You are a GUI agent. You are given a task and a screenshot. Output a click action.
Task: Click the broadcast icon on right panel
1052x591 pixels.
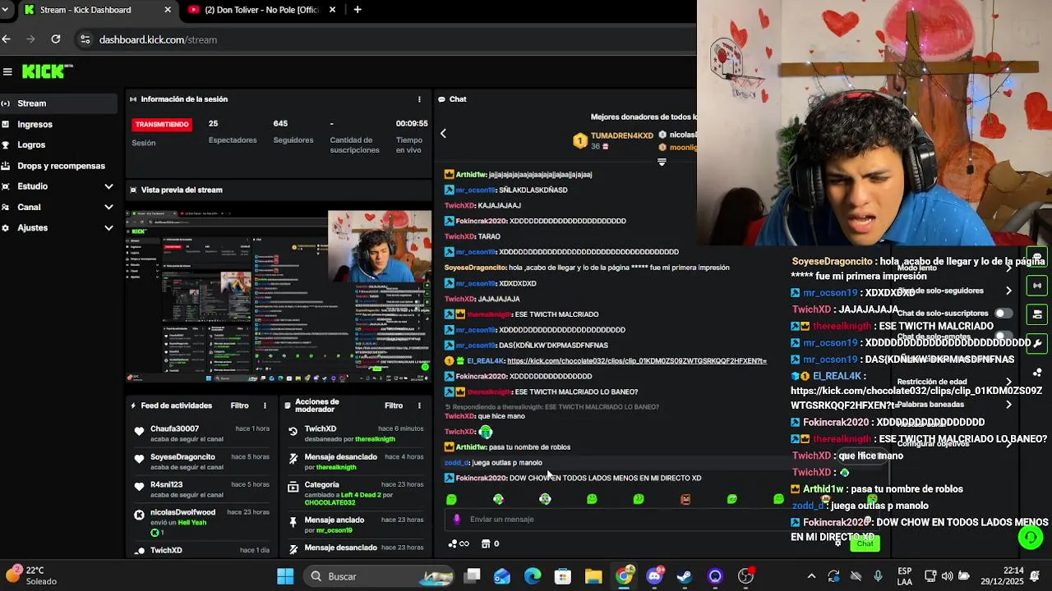click(x=1037, y=286)
